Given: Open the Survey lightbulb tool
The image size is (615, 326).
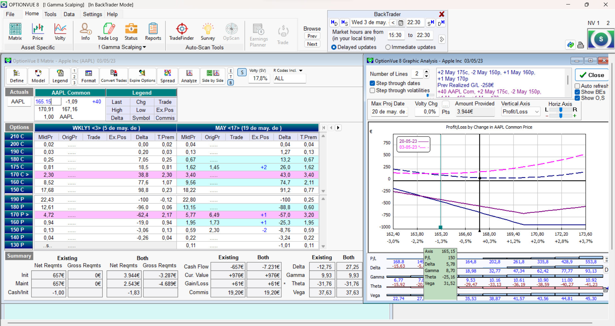Looking at the screenshot, I should pyautogui.click(x=208, y=32).
